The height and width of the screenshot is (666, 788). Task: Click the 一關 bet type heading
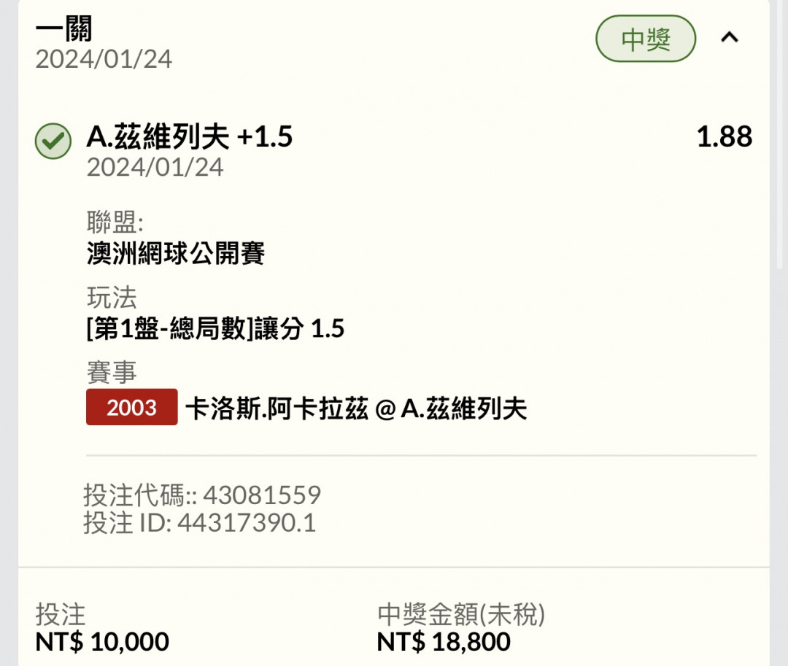pyautogui.click(x=63, y=28)
